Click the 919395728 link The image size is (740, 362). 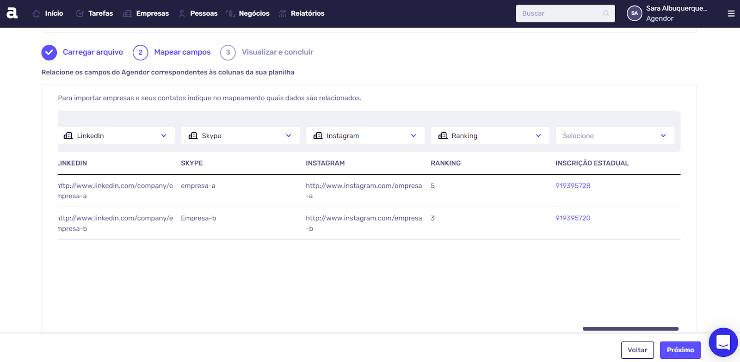click(x=573, y=186)
